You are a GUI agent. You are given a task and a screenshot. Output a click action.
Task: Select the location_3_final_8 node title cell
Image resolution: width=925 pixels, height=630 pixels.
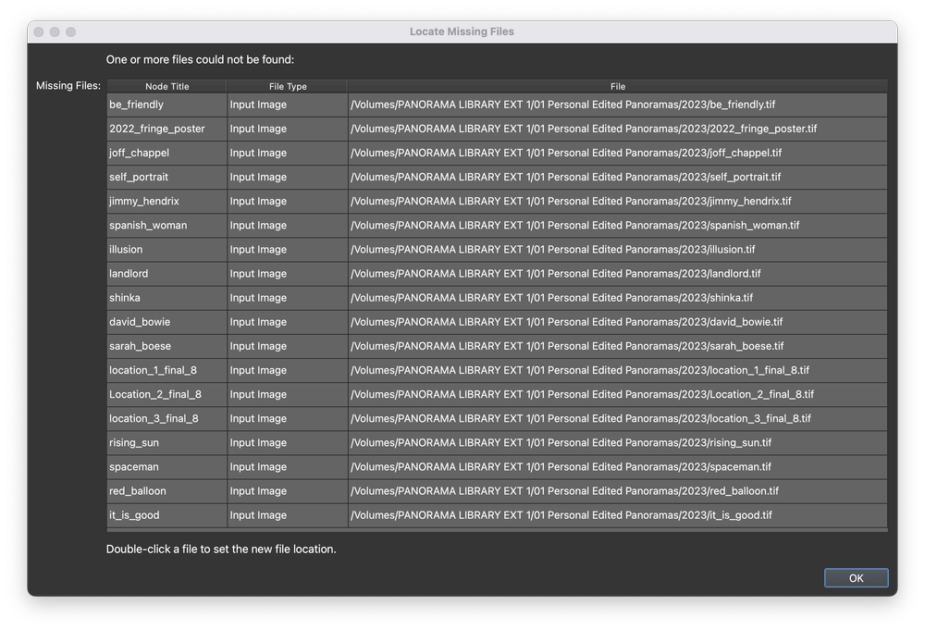click(166, 419)
